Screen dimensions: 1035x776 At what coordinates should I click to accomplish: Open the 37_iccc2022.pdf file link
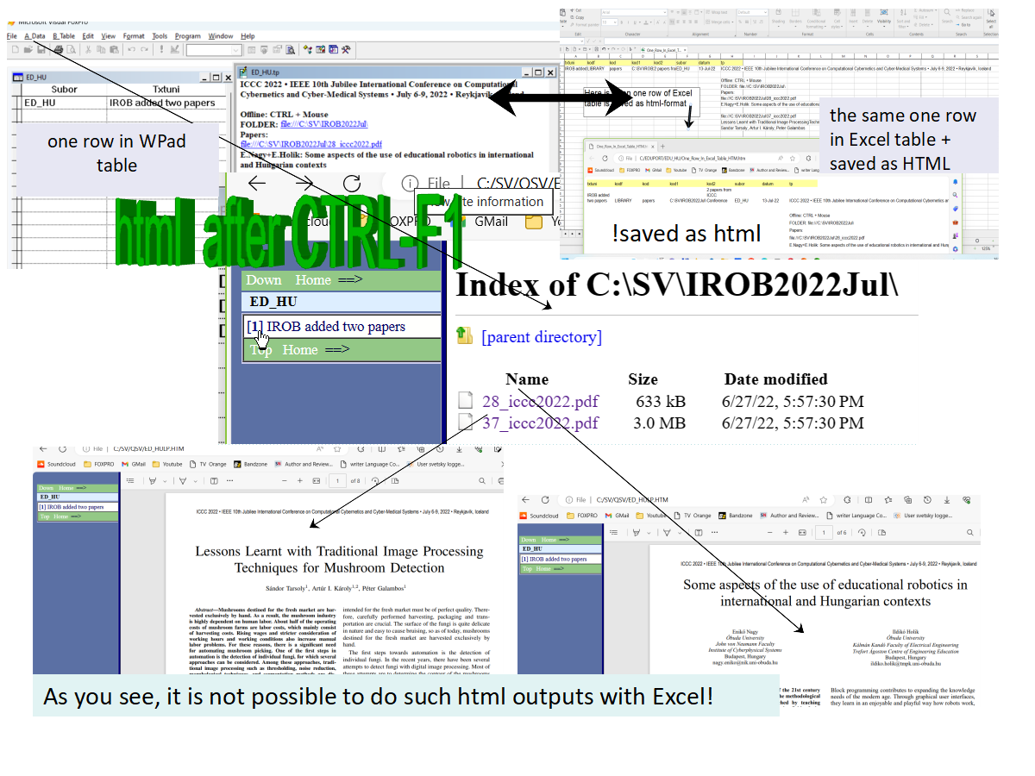pos(540,422)
